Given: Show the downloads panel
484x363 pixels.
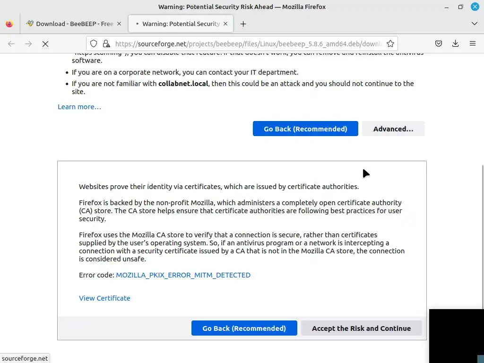Looking at the screenshot, I should (455, 43).
